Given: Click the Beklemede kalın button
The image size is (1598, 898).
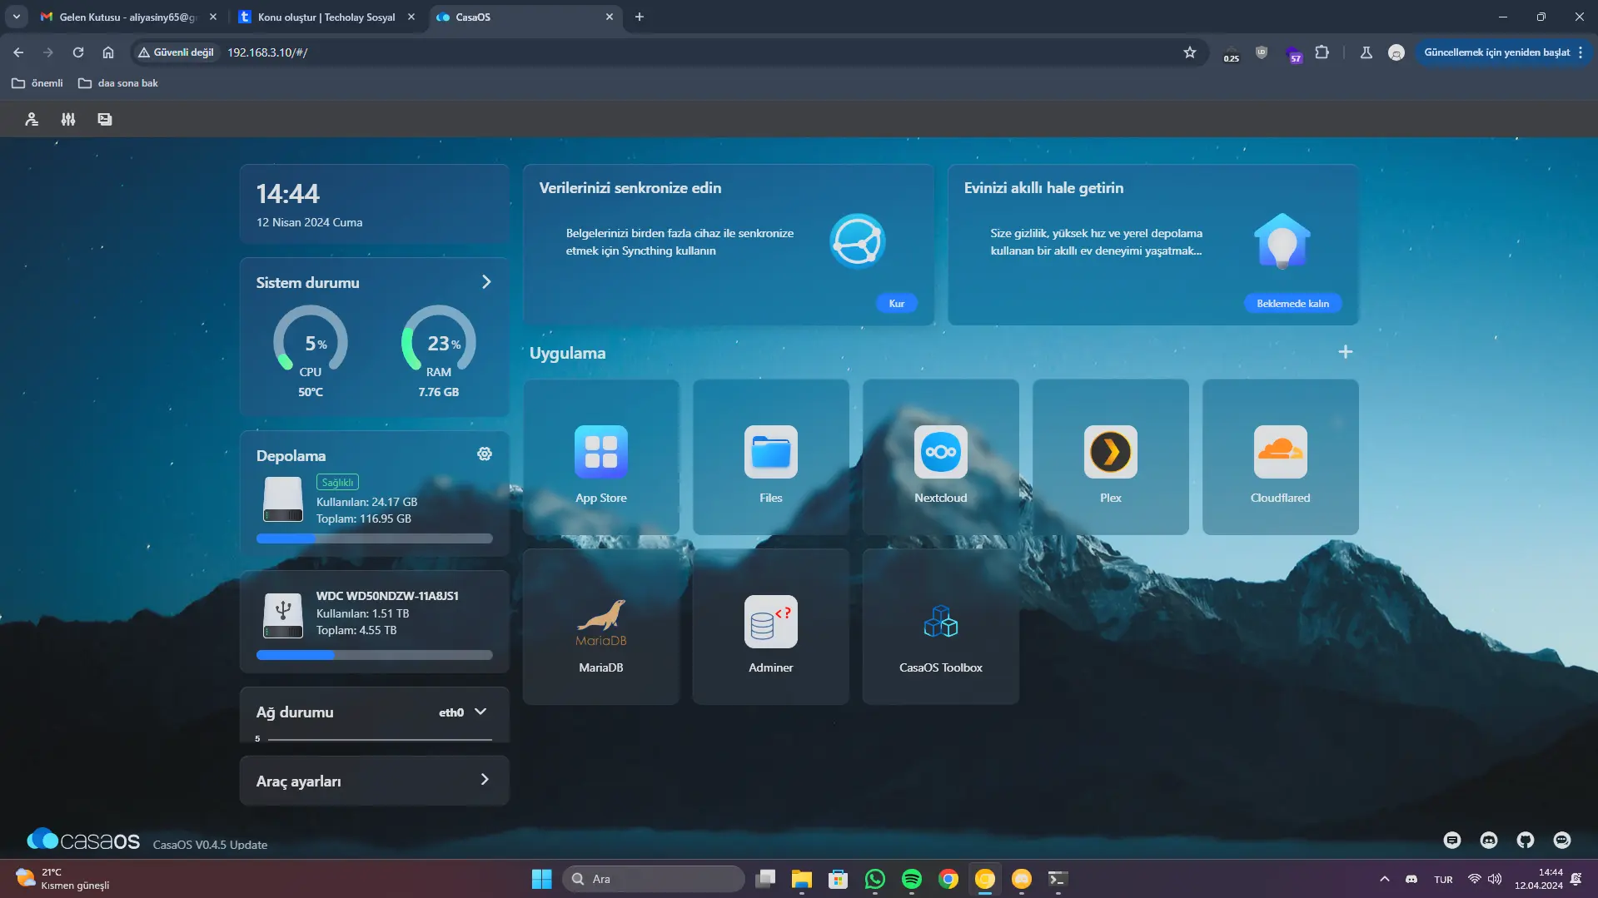Looking at the screenshot, I should (x=1293, y=304).
